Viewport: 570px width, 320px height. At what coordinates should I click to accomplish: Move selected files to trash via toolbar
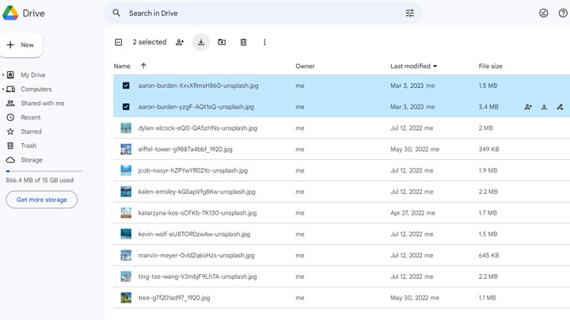pos(243,42)
